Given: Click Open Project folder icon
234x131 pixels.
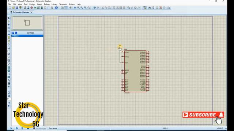Looking at the screenshot, I should click(x=14, y=8).
